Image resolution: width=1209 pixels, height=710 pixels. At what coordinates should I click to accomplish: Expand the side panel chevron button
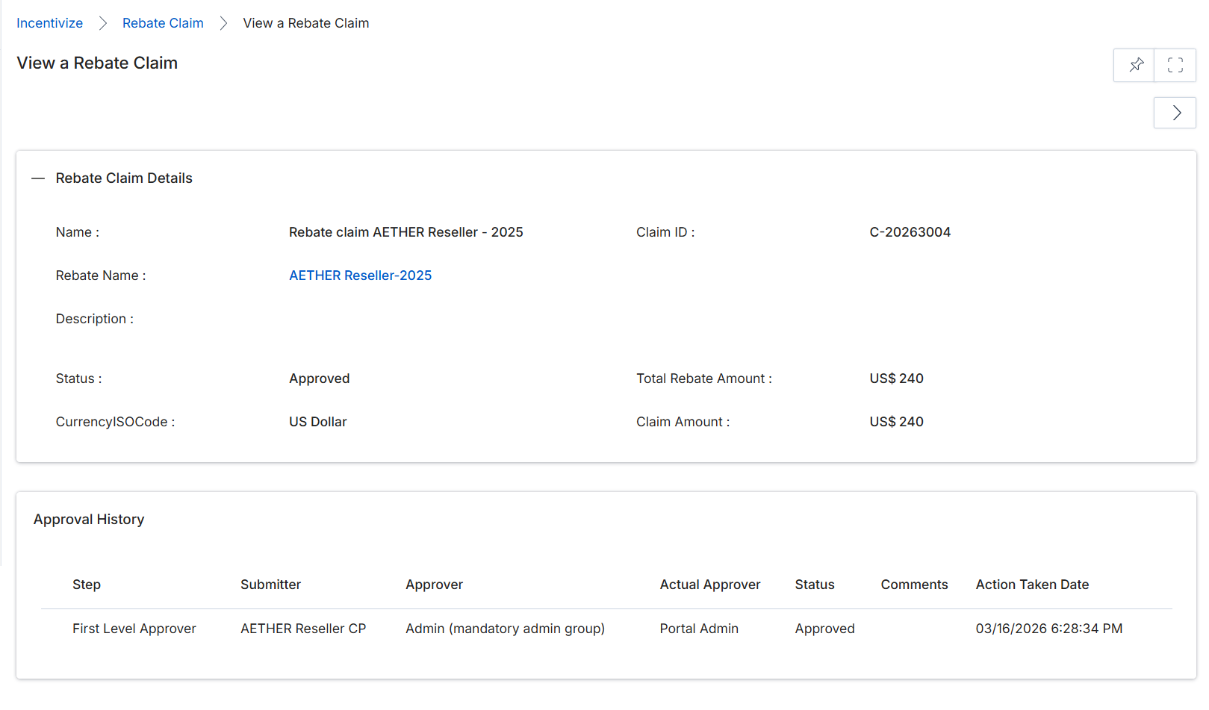point(1175,113)
